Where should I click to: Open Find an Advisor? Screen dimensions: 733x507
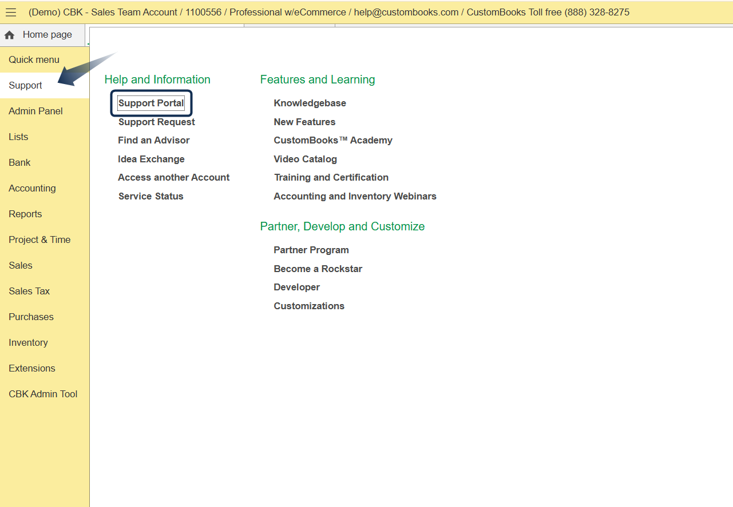pos(153,140)
